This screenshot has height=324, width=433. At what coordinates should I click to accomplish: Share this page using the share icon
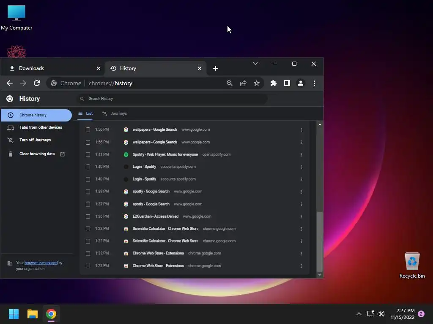coord(243,83)
